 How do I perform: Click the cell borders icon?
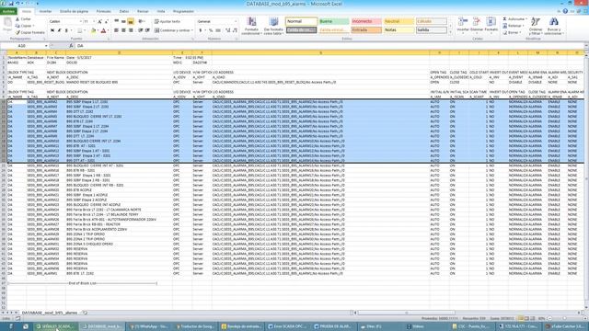pyautogui.click(x=79, y=30)
